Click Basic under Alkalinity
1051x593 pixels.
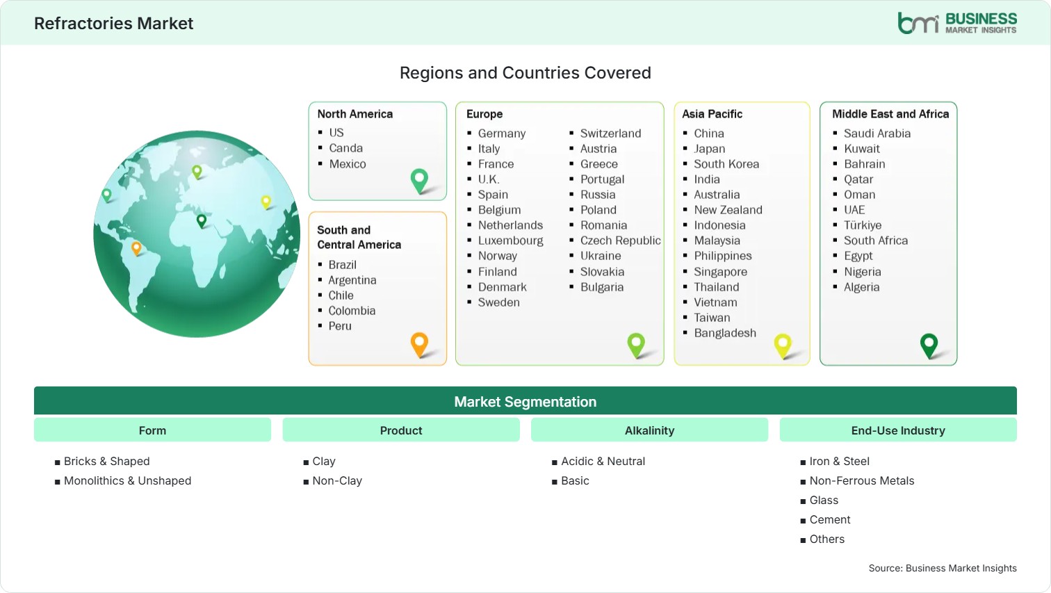coord(575,481)
